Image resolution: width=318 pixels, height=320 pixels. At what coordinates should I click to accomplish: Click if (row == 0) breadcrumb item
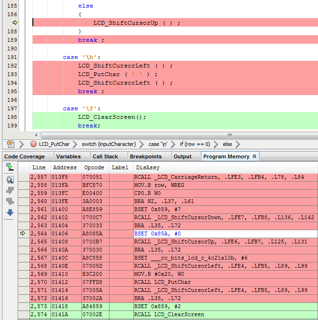(x=195, y=144)
